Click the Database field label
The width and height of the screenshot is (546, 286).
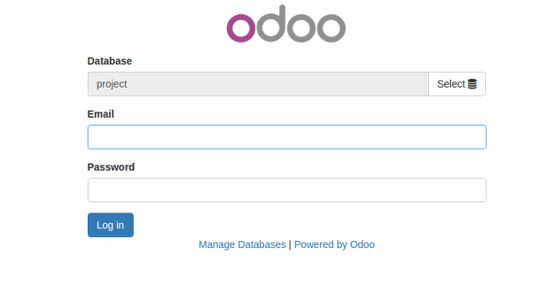pos(109,61)
